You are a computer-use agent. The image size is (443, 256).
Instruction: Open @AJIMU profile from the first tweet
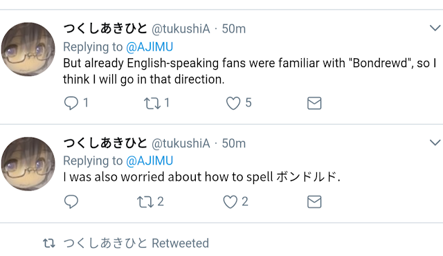point(150,47)
